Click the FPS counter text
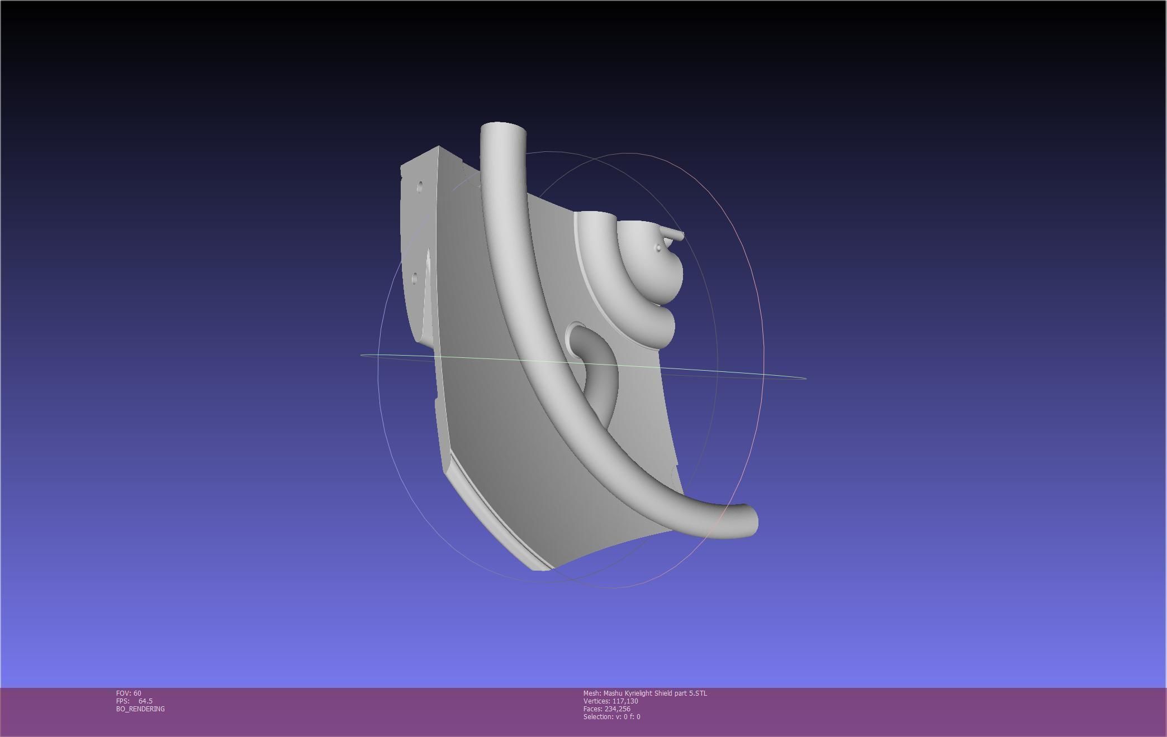Viewport: 1167px width, 737px height. pyautogui.click(x=134, y=701)
